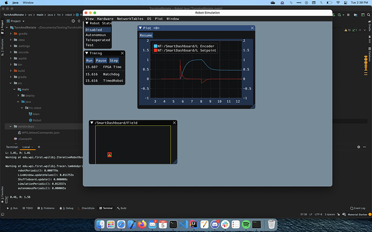Click Resume in the Plot panel
372x232 pixels.
(x=146, y=36)
